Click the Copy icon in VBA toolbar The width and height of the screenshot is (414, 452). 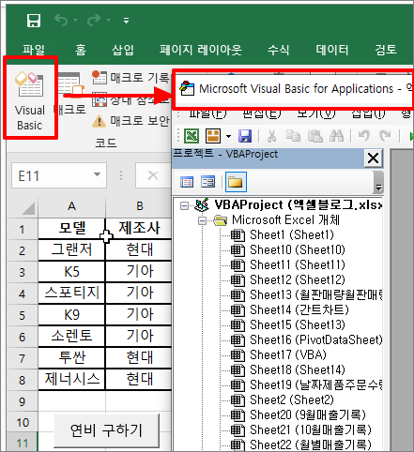point(293,136)
